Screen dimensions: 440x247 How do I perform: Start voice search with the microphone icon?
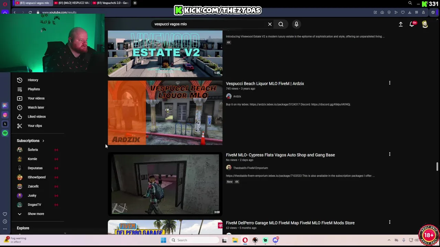296,24
